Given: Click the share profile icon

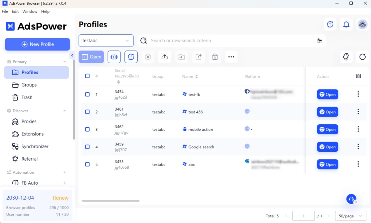Looking at the screenshot, I should [198, 57].
